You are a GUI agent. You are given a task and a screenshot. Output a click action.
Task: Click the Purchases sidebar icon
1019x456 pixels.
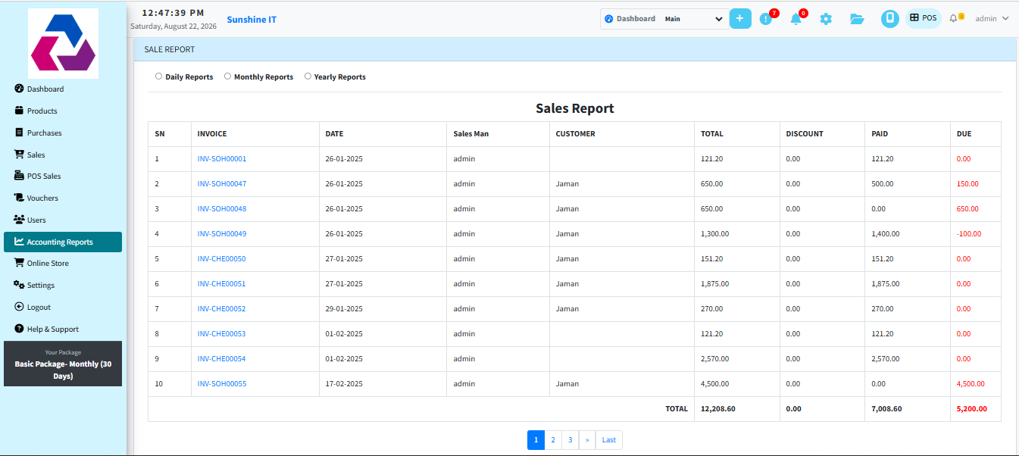(20, 133)
